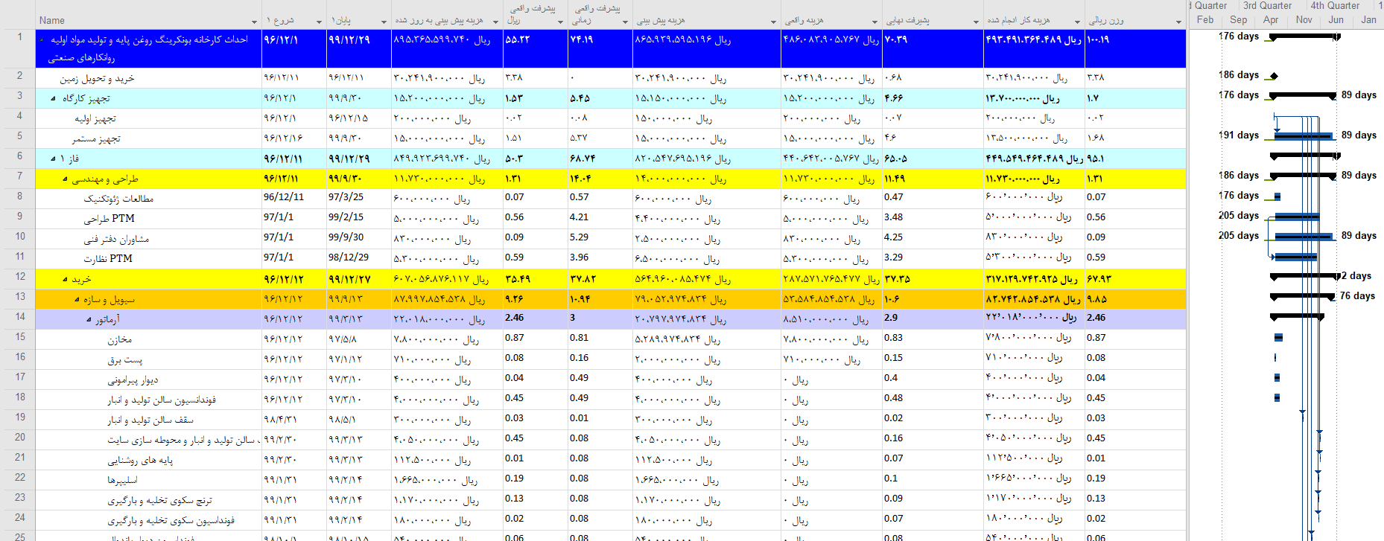Click finish date 98/12/29 in row 11
This screenshot has width=1384, height=541.
349,257
